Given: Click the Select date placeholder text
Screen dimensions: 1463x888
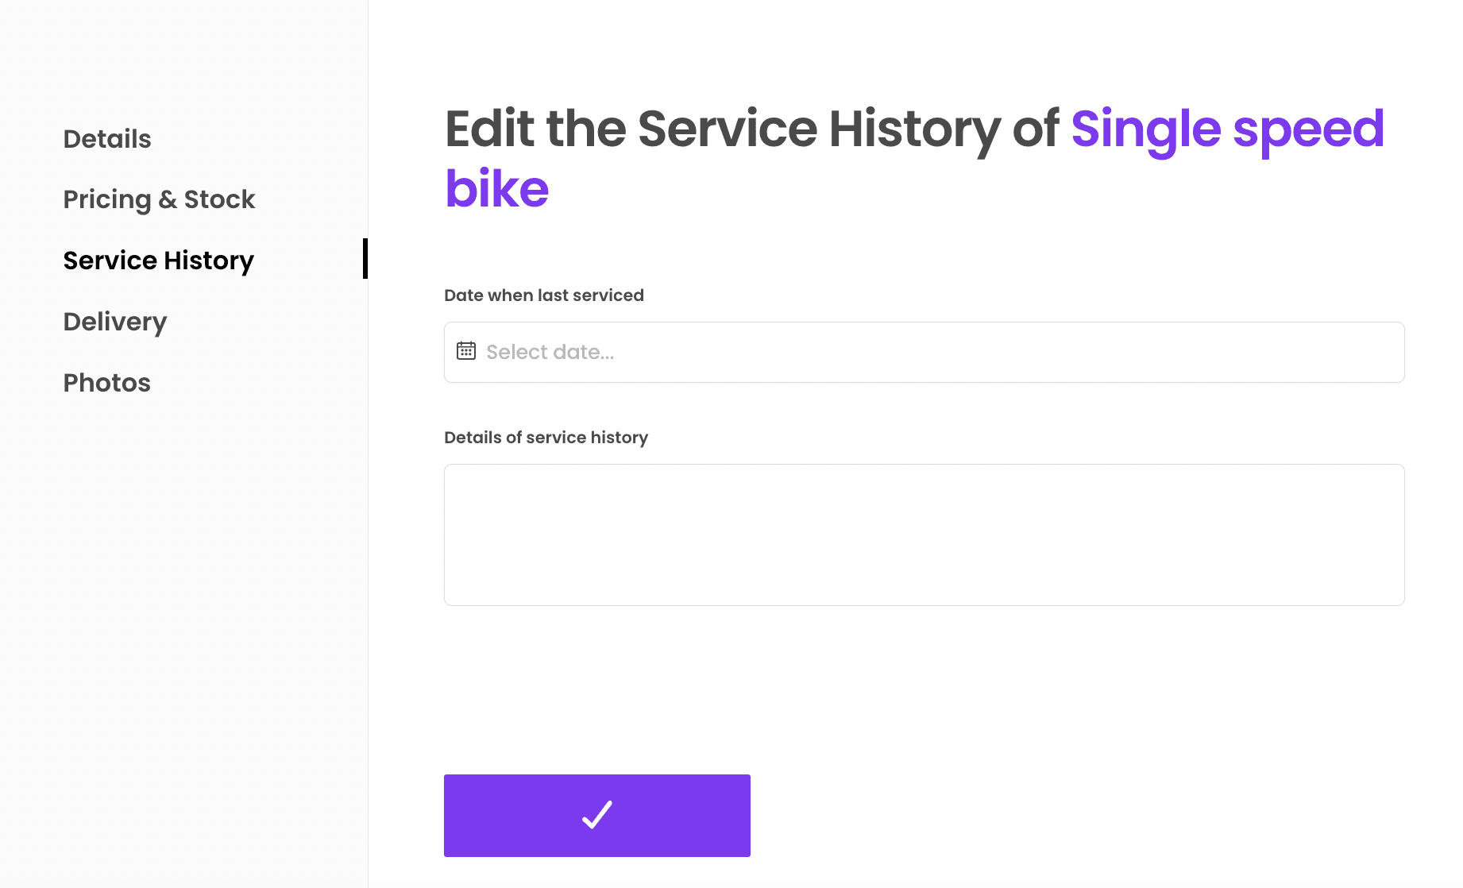Looking at the screenshot, I should [550, 352].
